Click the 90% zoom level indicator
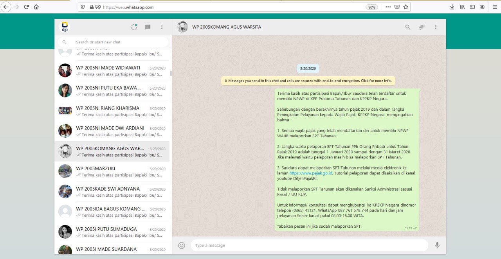The height and width of the screenshot is (259, 501). point(371,7)
